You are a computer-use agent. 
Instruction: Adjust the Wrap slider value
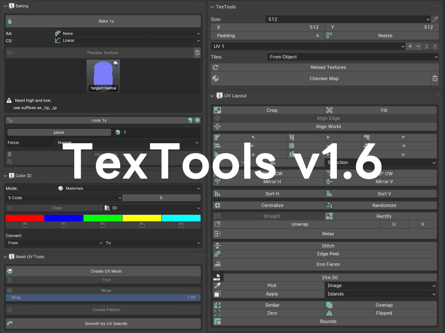click(x=103, y=298)
